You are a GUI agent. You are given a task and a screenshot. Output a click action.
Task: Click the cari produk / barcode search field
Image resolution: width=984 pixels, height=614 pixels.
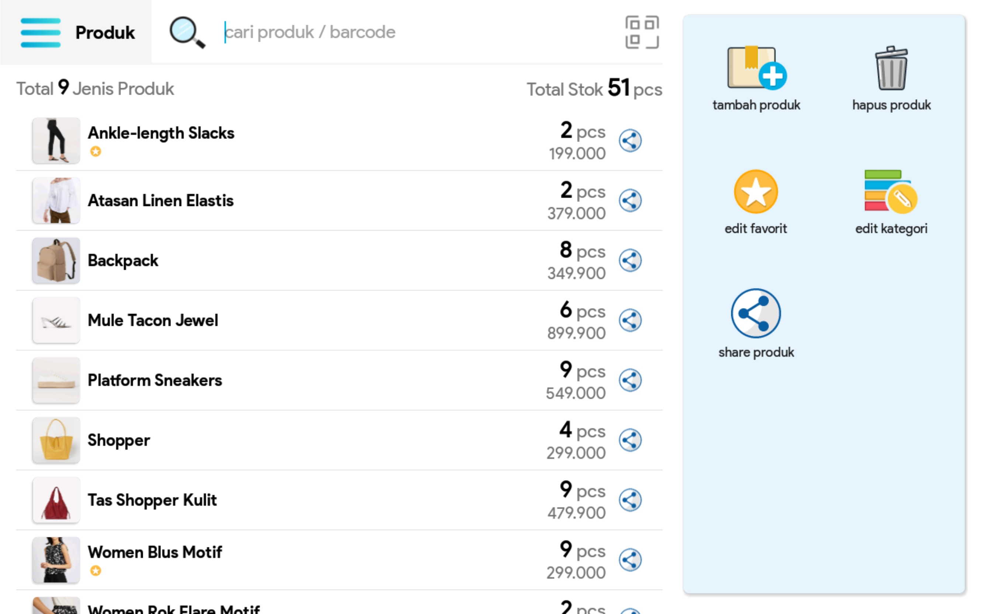407,32
